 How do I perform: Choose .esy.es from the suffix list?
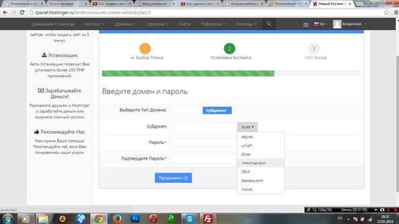point(261,137)
